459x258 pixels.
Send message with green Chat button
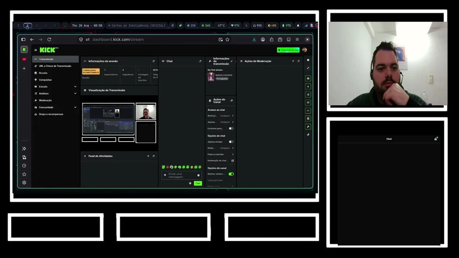click(198, 183)
